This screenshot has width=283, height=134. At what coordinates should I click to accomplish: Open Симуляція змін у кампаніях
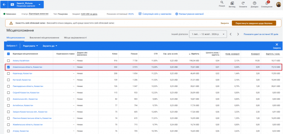[x=155, y=14]
